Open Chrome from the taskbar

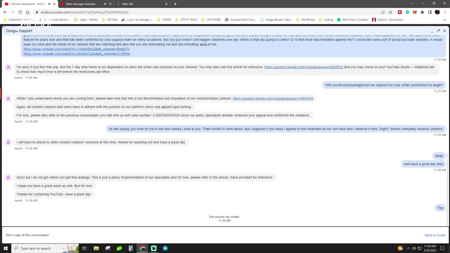click(x=142, y=248)
